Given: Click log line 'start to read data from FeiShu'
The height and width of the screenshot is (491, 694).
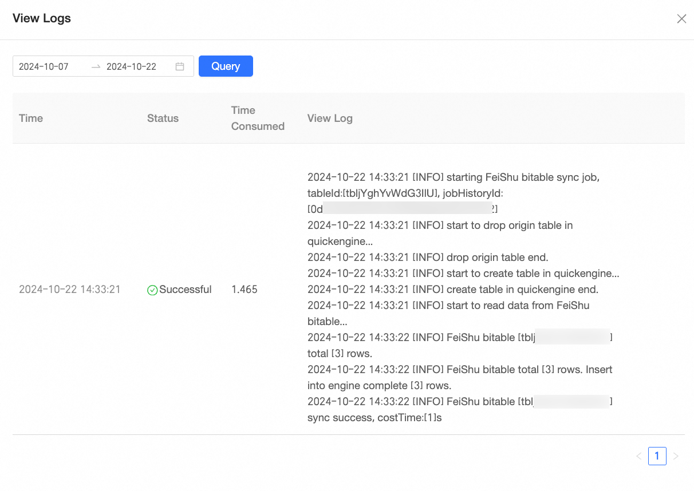Looking at the screenshot, I should 448,306.
